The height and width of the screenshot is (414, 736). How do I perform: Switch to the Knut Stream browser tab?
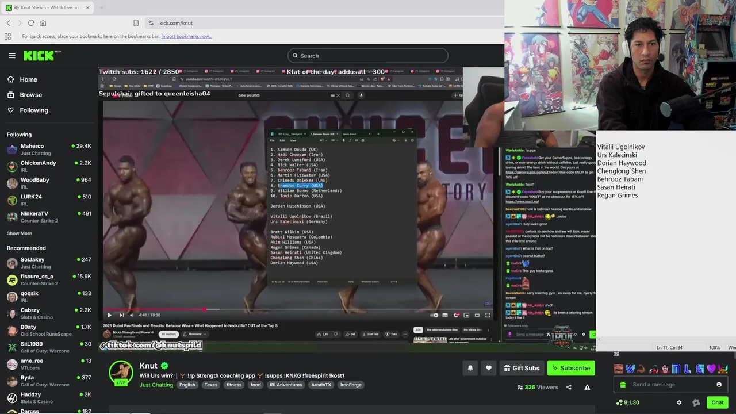[46, 7]
